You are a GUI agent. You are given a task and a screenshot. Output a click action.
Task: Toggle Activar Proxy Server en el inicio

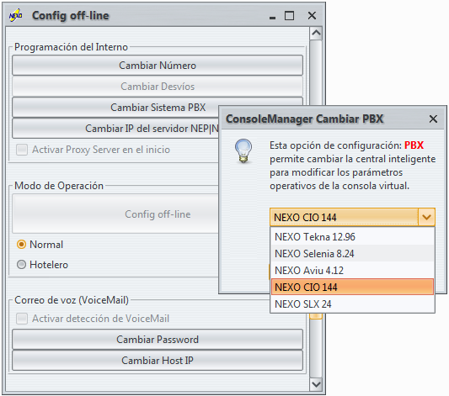click(x=93, y=150)
